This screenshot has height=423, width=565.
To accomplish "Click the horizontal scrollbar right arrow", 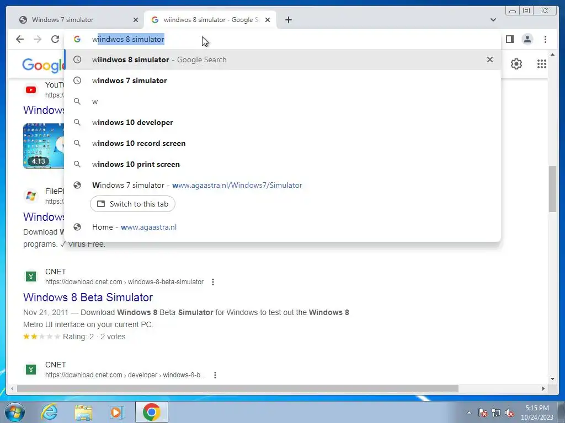I will [x=543, y=388].
